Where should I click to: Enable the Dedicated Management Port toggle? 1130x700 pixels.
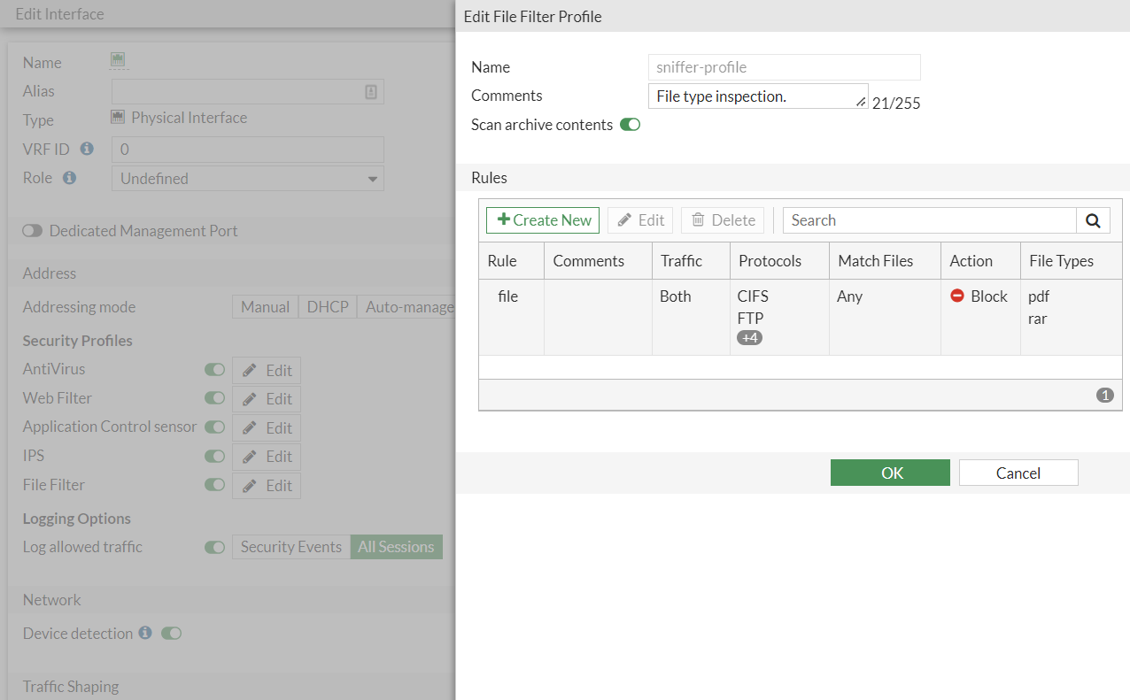pos(33,231)
